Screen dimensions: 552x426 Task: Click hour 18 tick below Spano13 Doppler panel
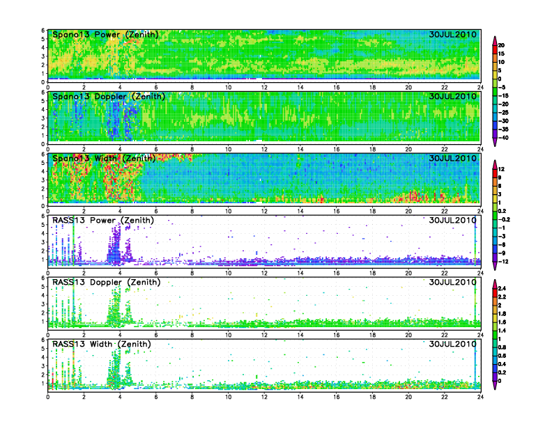(x=372, y=150)
